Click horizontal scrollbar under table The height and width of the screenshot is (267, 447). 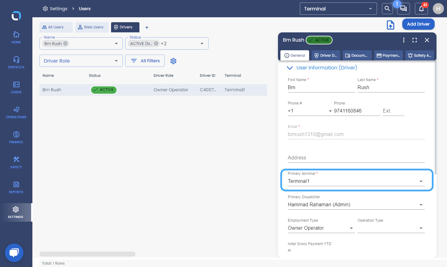(87, 254)
